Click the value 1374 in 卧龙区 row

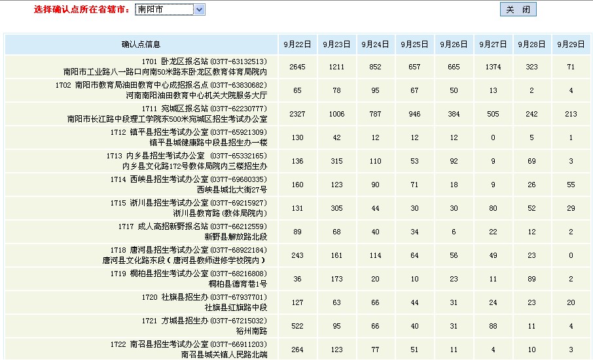493,67
